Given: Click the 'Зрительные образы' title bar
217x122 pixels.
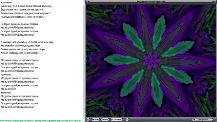Looking at the screenshot, I should 151,2.
